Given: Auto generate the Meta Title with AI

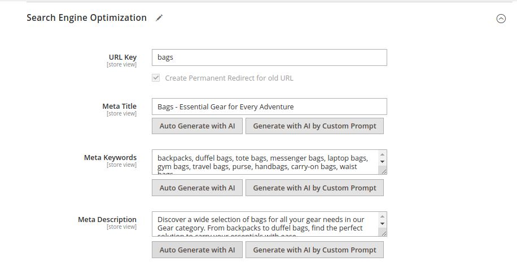Looking at the screenshot, I should [x=197, y=126].
